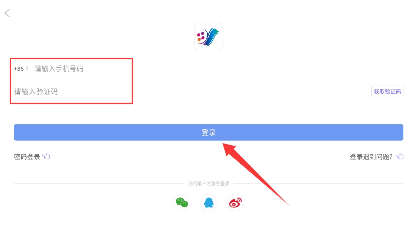The image size is (417, 226).
Task: Click the divider line left of 使用第三方账号登录
Action: click(99, 183)
